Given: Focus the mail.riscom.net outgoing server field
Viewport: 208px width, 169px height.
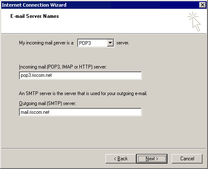Looking at the screenshot, I should (80, 112).
